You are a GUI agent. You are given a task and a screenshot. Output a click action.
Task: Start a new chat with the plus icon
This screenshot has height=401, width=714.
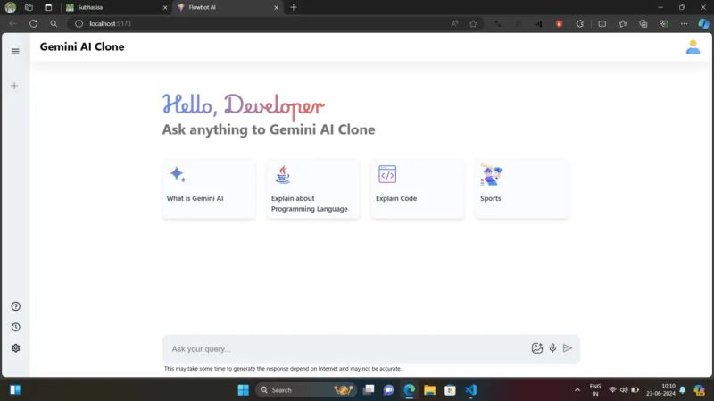coord(14,86)
